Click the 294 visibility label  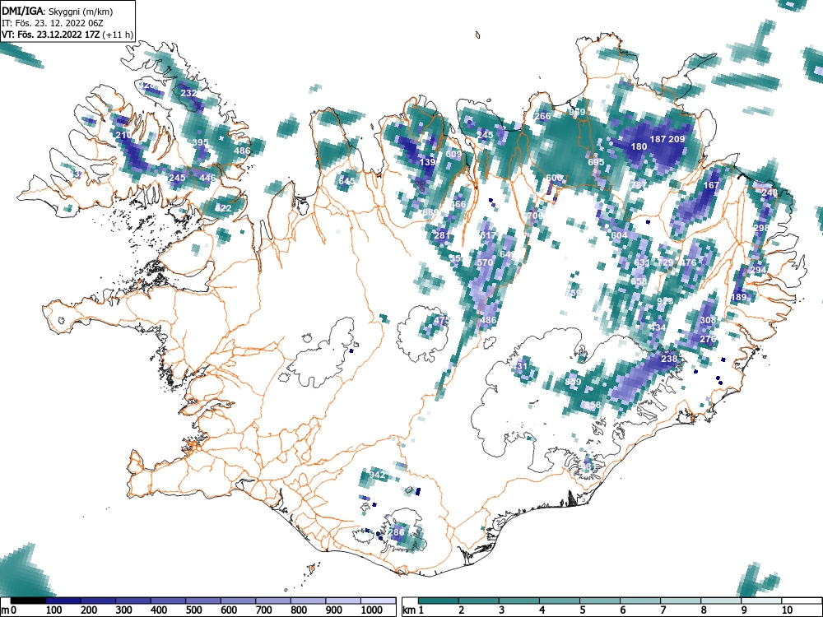point(759,270)
